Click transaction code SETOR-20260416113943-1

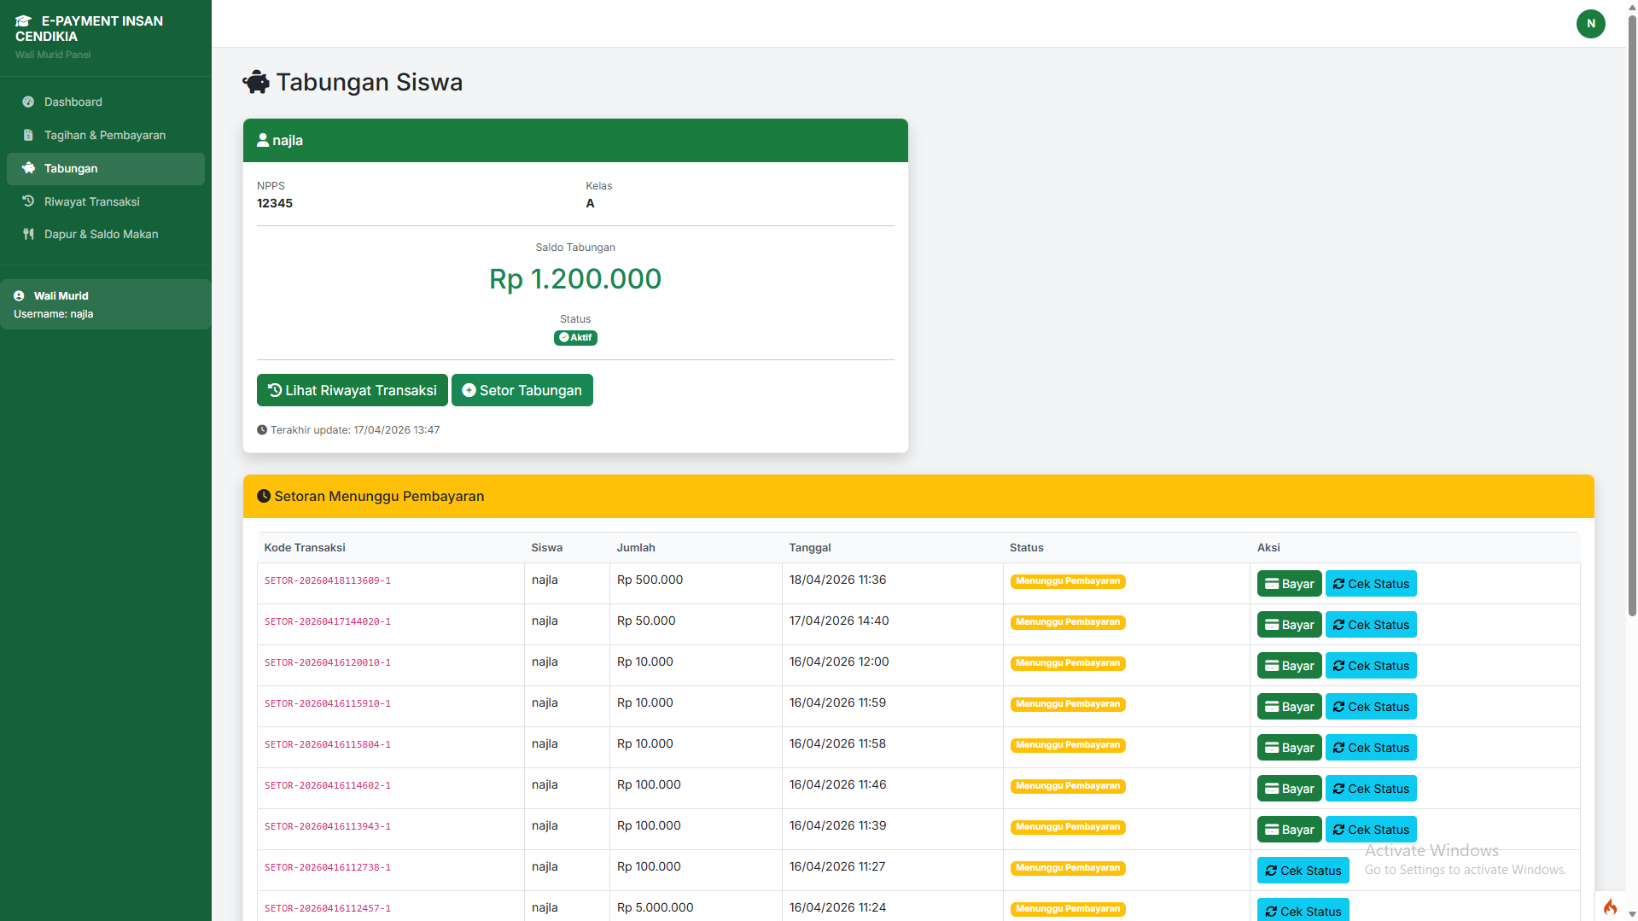tap(328, 826)
